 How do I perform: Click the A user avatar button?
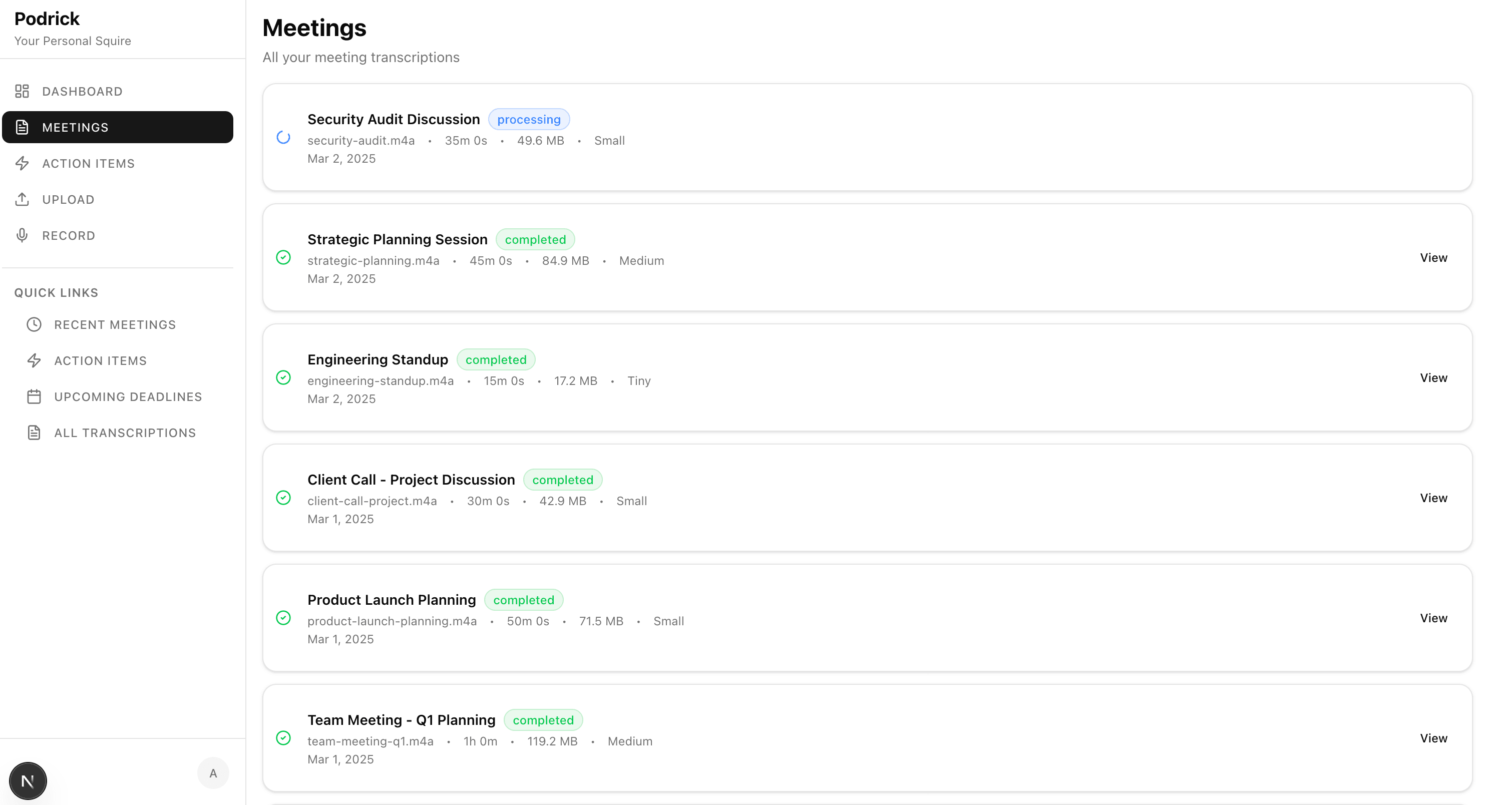point(213,773)
